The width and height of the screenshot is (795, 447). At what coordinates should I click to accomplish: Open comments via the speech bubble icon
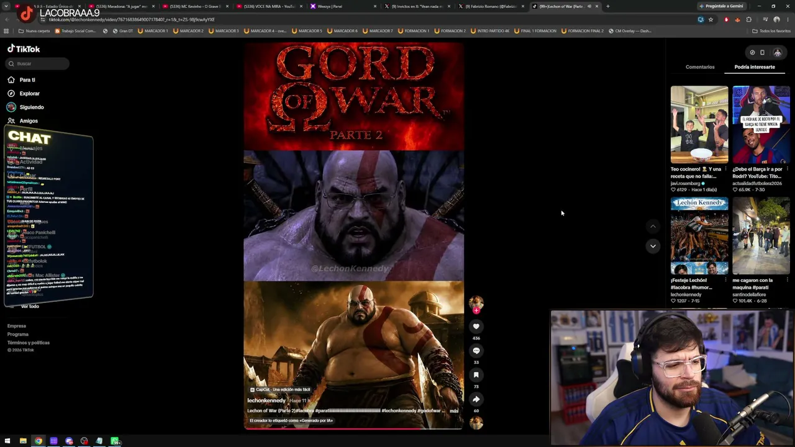[476, 350]
